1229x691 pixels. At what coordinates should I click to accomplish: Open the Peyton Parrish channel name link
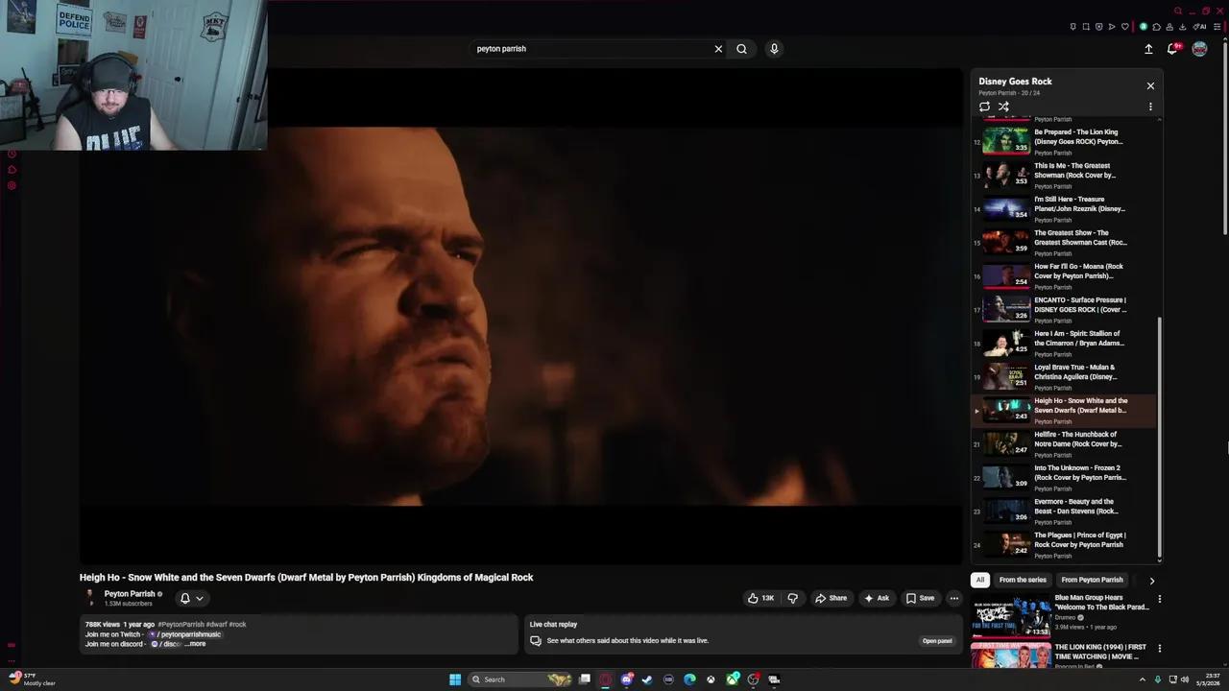(x=130, y=594)
